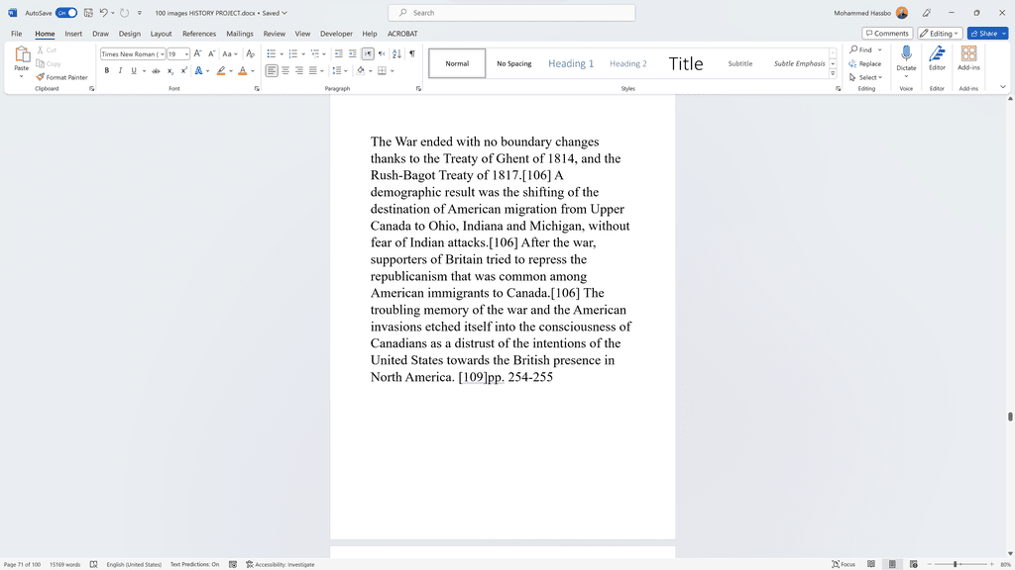Click the Search box
The image size is (1015, 570).
tap(511, 13)
